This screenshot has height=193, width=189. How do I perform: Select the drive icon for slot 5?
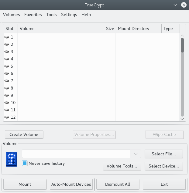pos(7,66)
